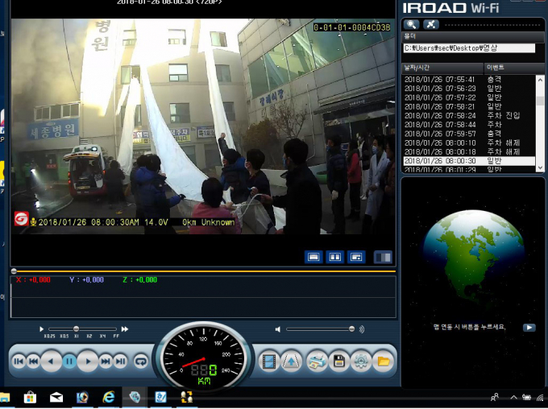Open Microsoft Store from the taskbar

click(x=30, y=398)
